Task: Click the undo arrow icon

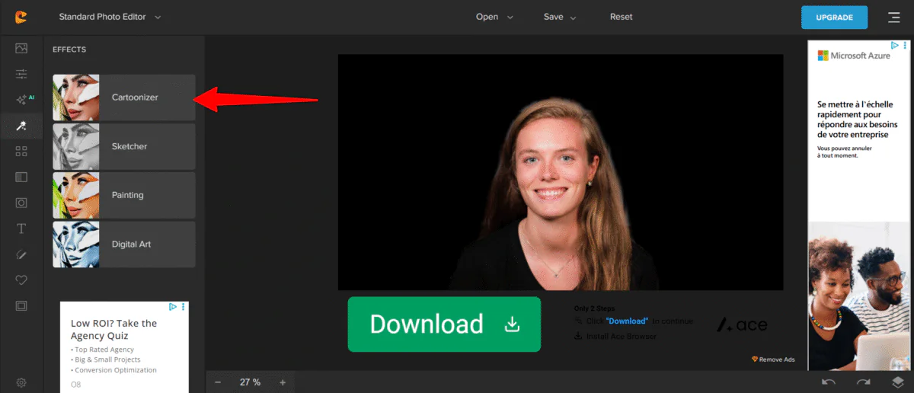Action: (828, 382)
